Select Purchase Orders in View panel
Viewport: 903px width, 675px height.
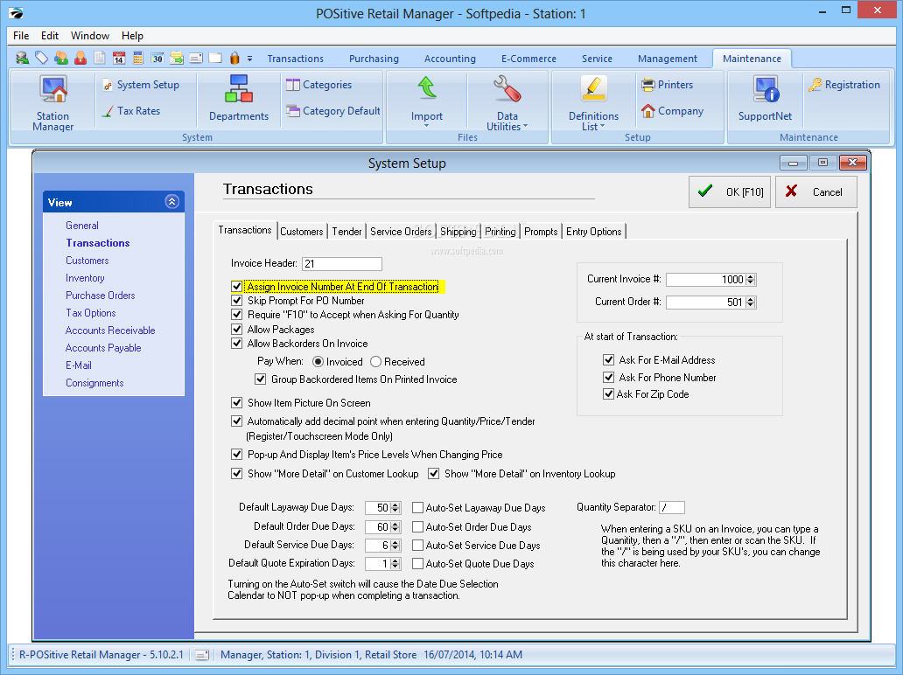point(101,296)
